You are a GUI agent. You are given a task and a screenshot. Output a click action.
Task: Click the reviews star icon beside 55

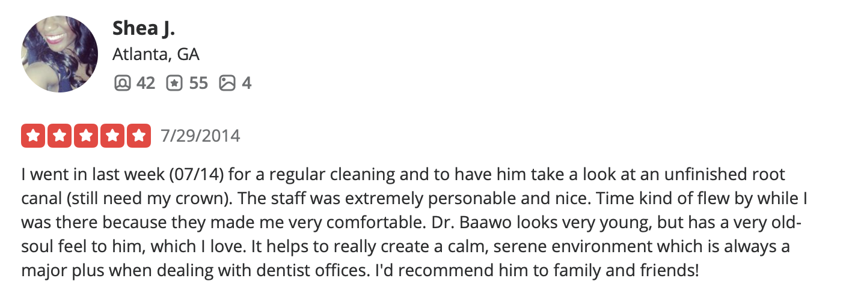coord(174,83)
